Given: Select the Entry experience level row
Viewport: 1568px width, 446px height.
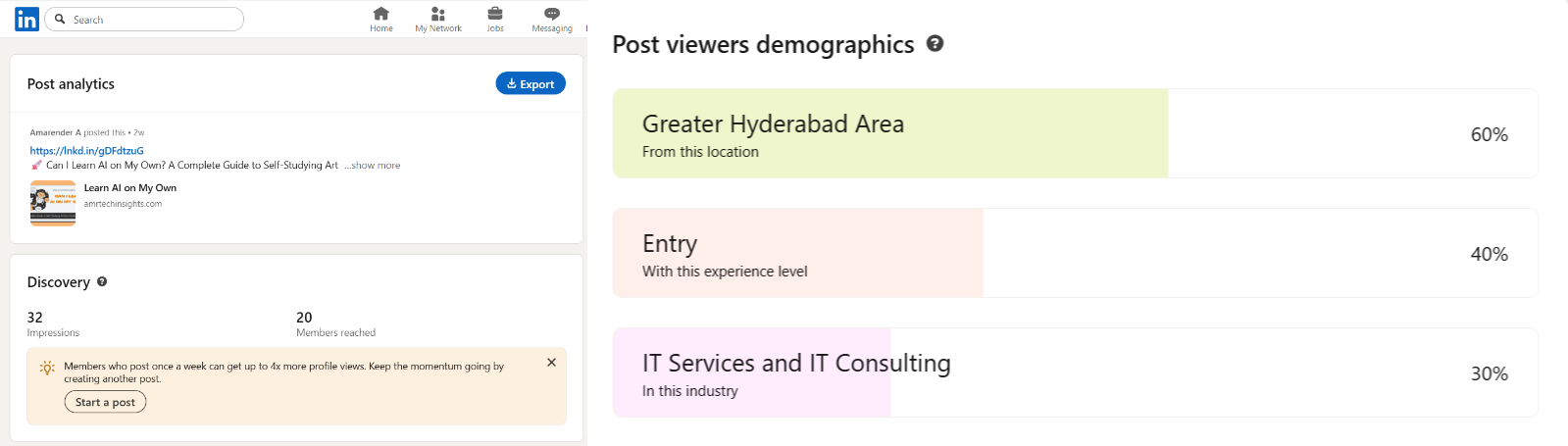Looking at the screenshot, I should click(1075, 254).
